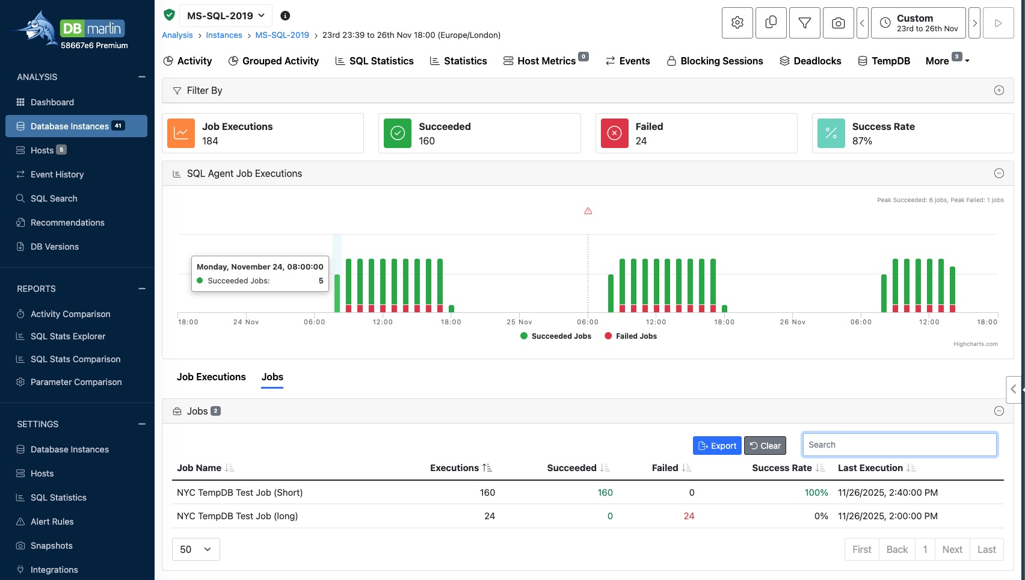This screenshot has height=580, width=1025.
Task: Switch to the Blocking Sessions tab
Action: pyautogui.click(x=715, y=61)
